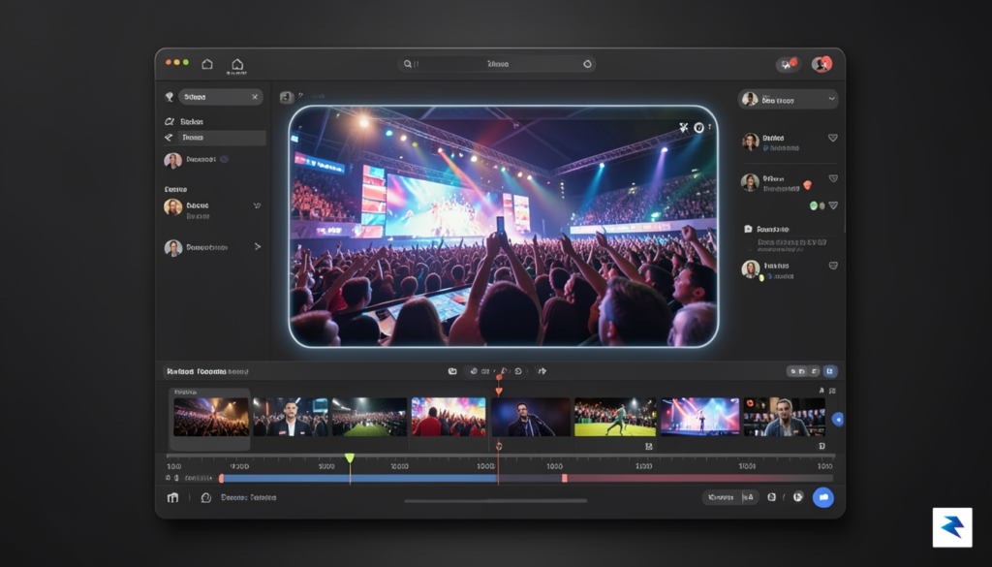Click the green marker on the timeline ruler
The width and height of the screenshot is (992, 567).
(x=349, y=458)
